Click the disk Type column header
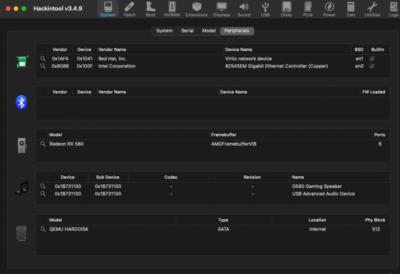The height and width of the screenshot is (274, 400). 223,220
